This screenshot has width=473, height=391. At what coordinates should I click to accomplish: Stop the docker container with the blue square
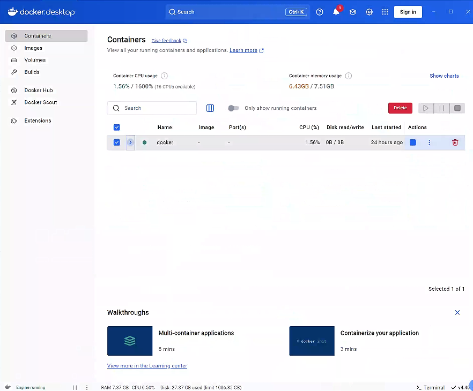coord(413,142)
